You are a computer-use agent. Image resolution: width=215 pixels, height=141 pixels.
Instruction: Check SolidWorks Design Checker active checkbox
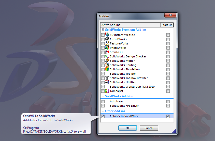click(x=103, y=57)
